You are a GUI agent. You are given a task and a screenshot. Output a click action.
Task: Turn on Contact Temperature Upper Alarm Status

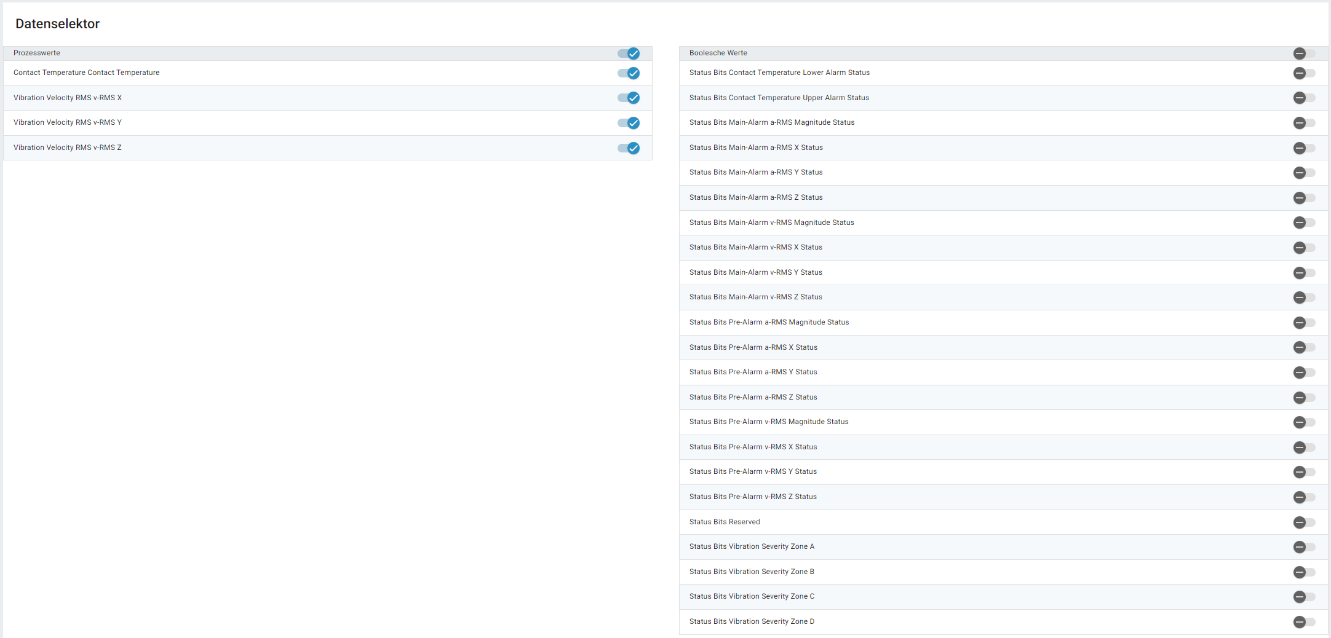tap(1304, 98)
